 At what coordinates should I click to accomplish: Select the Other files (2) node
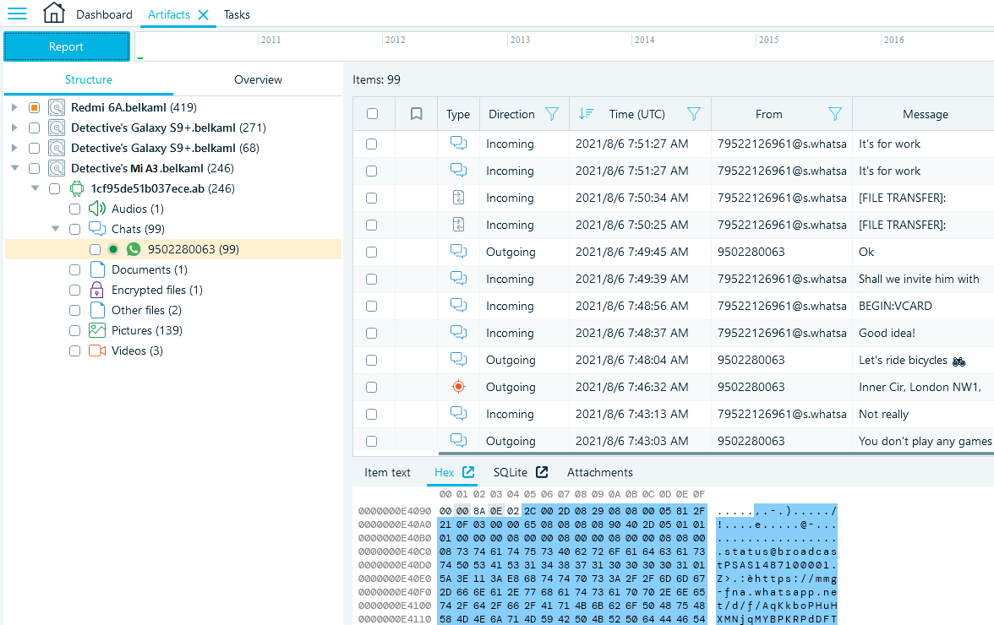pos(146,310)
